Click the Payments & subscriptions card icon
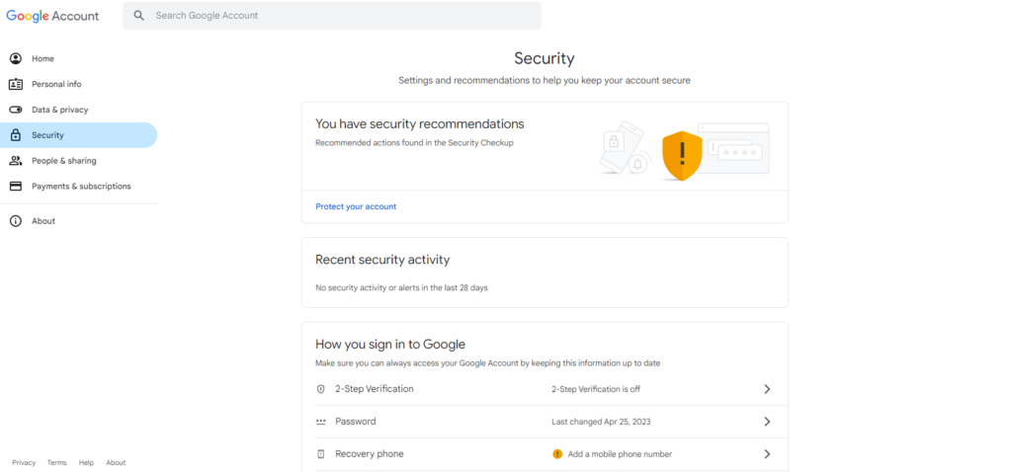This screenshot has width=1012, height=472. (x=16, y=187)
